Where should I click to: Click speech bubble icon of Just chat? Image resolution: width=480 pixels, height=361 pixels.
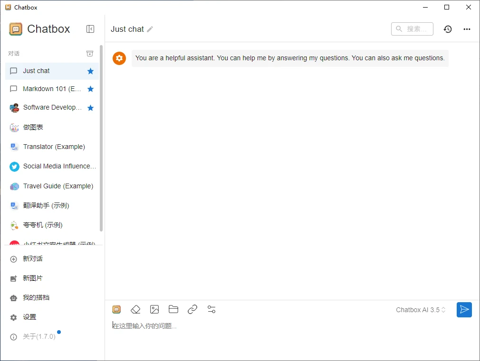(x=13, y=71)
